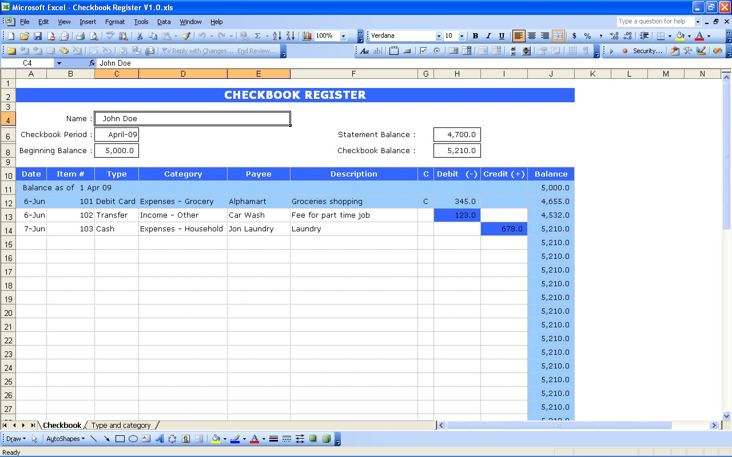
Task: Insert WordArt from the Drawing toolbar
Action: pos(159,439)
